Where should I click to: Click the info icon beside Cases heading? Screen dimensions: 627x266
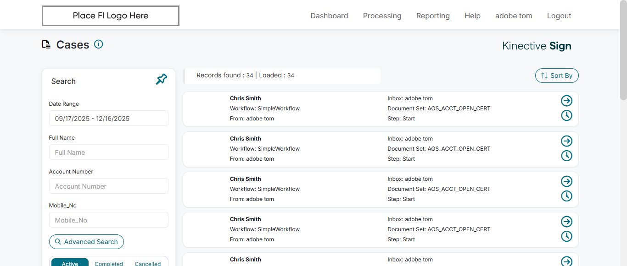(x=98, y=44)
